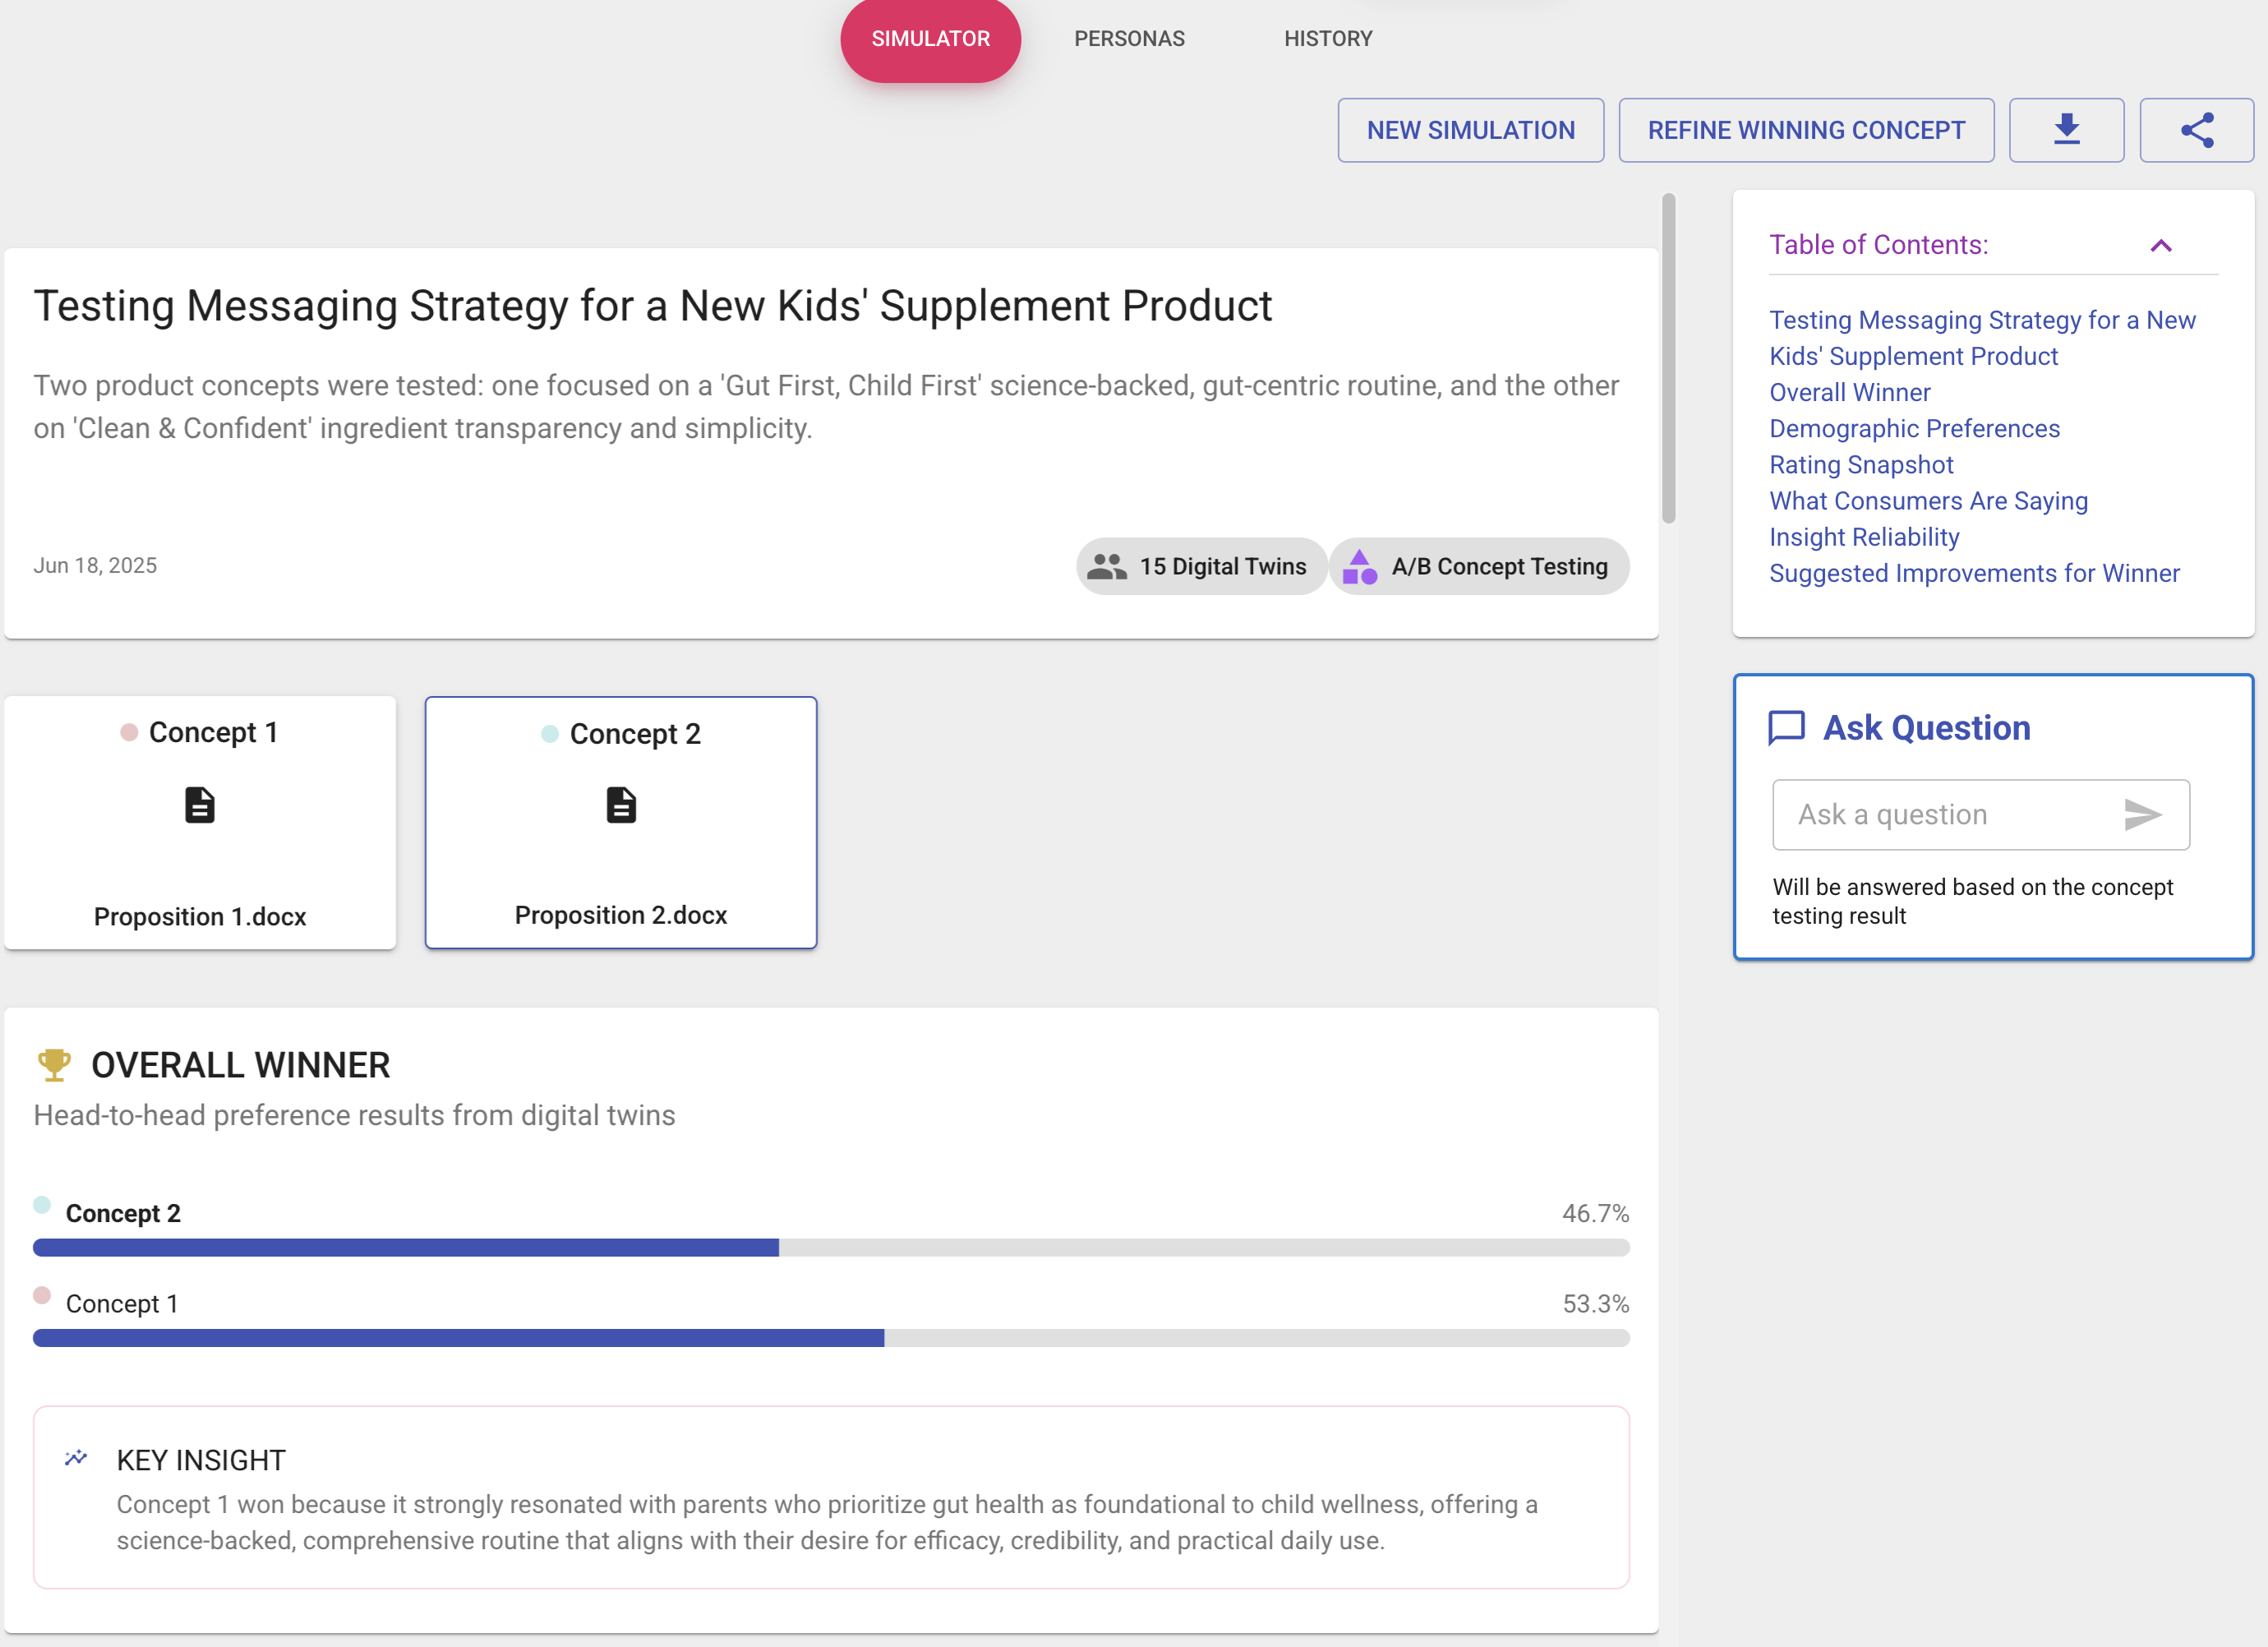2268x1647 pixels.
Task: Click the Concept 2 preference progress bar
Action: (831, 1247)
